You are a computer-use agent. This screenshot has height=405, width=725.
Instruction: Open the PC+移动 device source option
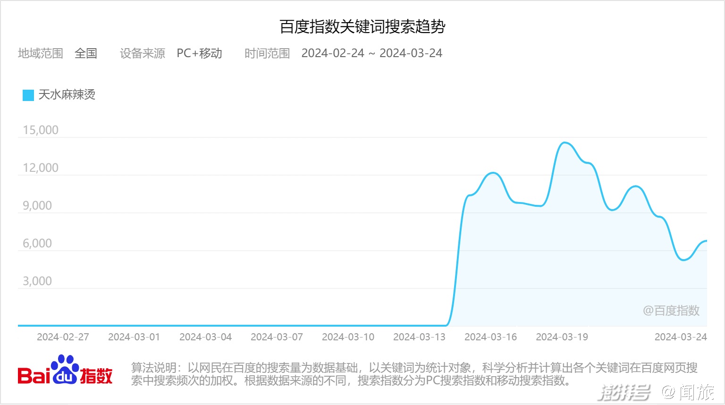[x=199, y=53]
